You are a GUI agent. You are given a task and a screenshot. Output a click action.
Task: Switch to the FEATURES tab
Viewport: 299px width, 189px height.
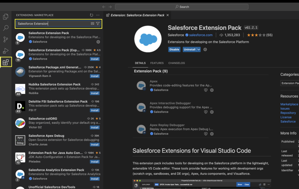157,63
